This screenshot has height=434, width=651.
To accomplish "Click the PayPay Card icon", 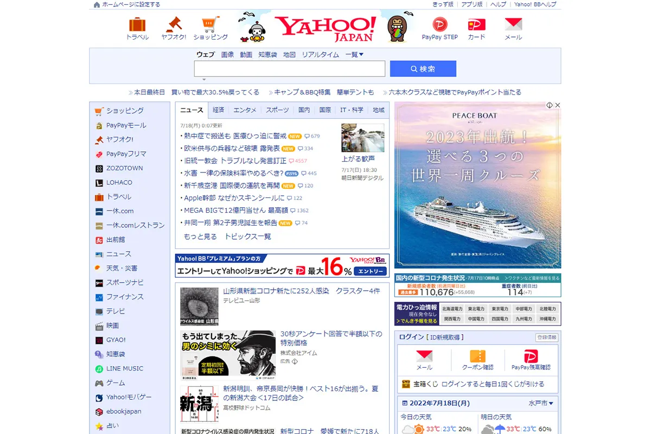I will pyautogui.click(x=476, y=24).
